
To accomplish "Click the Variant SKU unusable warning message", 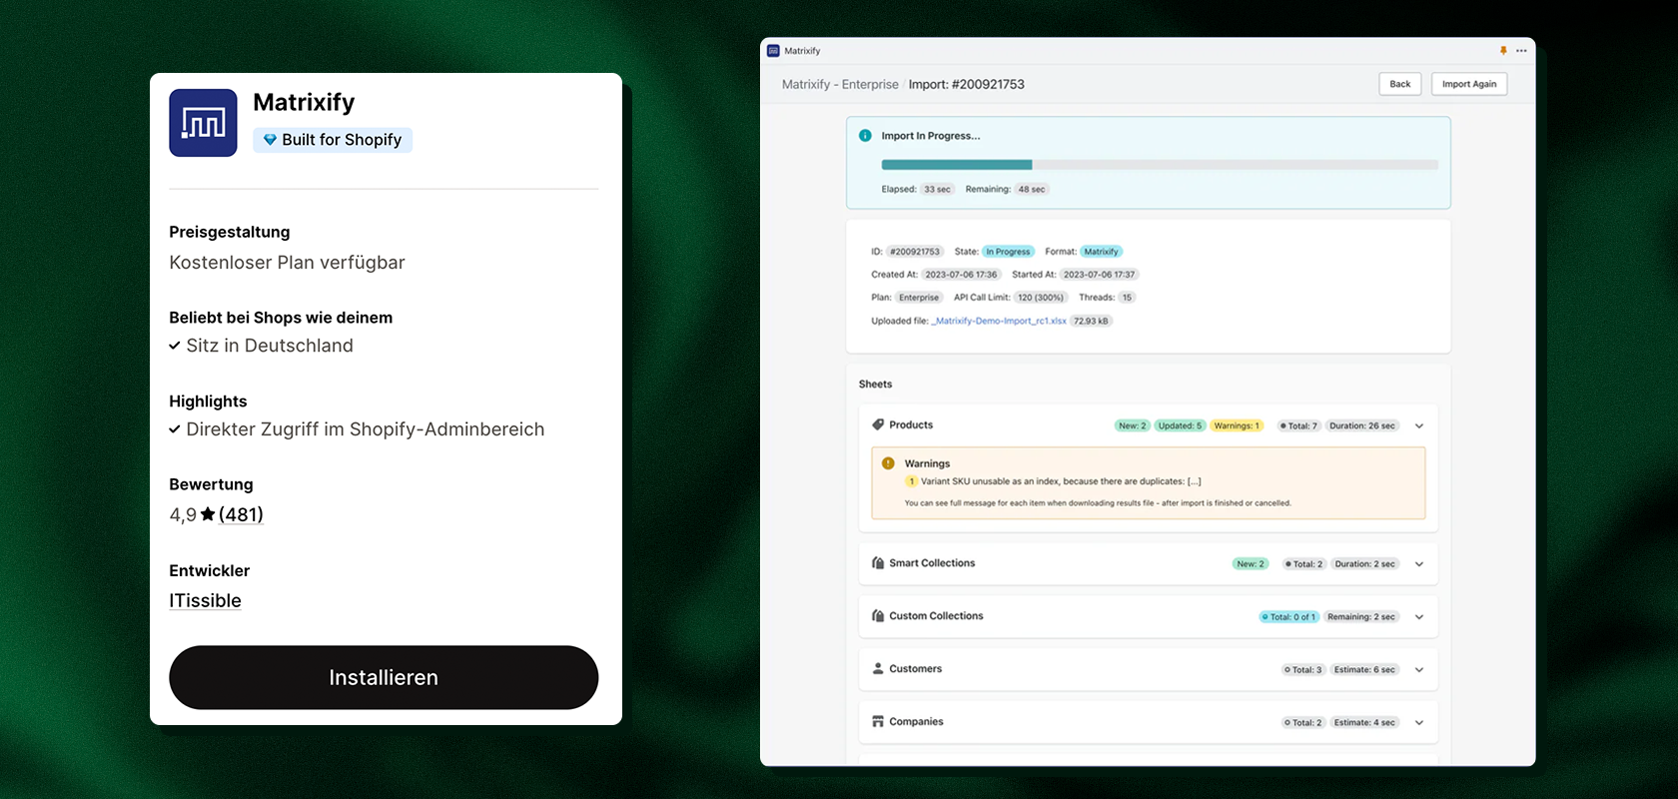I will 1061,481.
